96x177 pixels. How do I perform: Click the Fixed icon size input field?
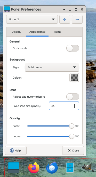[x=55, y=106]
